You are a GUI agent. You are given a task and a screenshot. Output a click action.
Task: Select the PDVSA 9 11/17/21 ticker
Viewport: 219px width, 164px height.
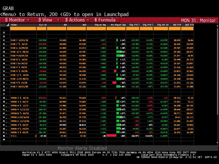20,109
